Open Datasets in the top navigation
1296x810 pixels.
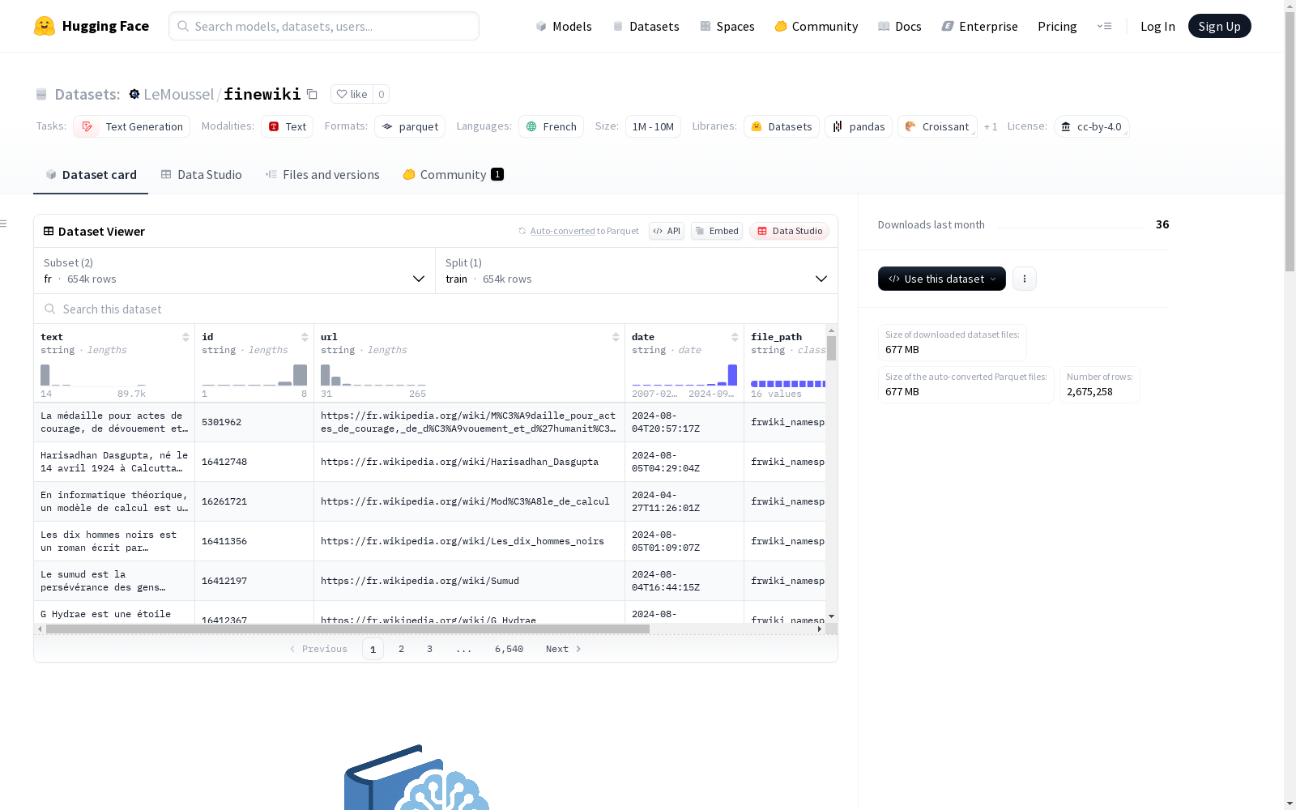click(646, 26)
